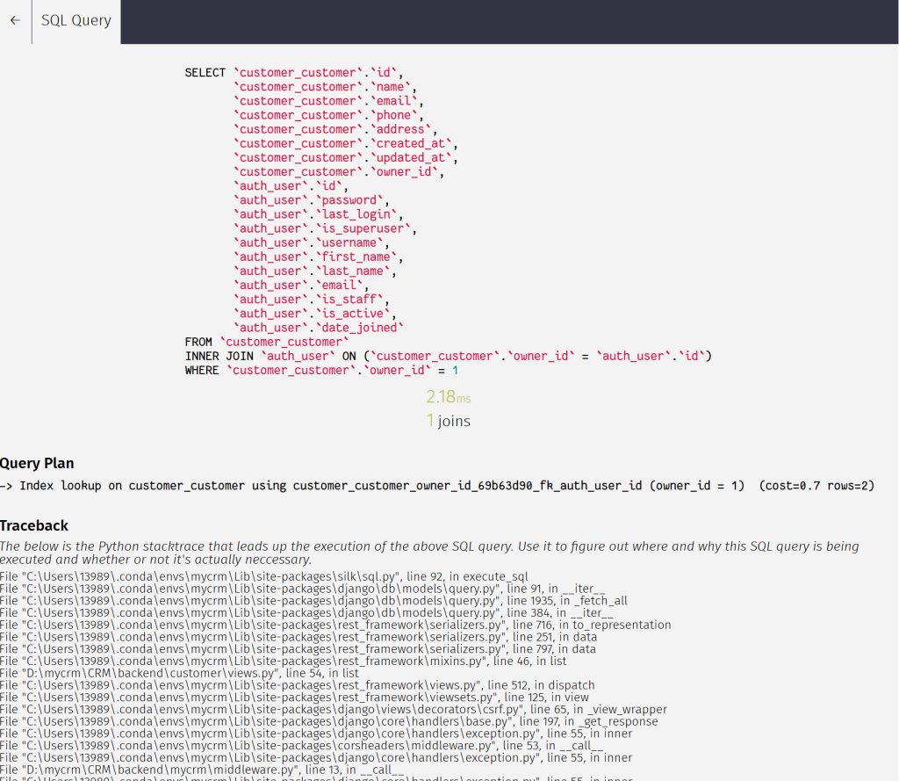The width and height of the screenshot is (899, 781).
Task: Click the WHERE owner_id clause line
Action: pos(321,370)
